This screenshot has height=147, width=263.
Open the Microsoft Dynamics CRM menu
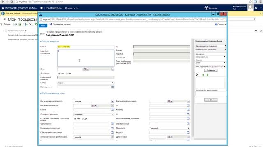(x=19, y=8)
